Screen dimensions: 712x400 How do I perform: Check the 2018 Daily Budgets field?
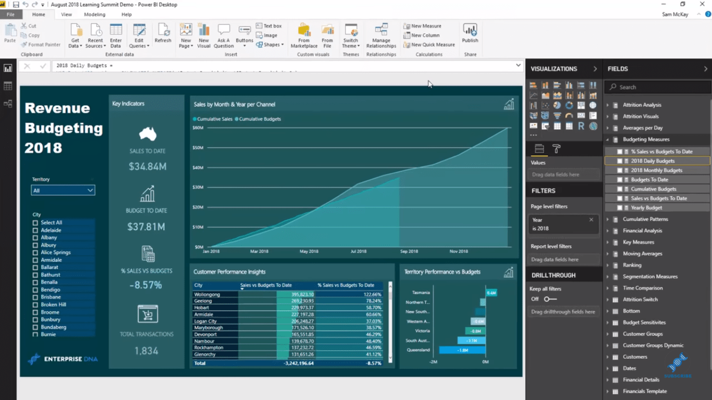pyautogui.click(x=620, y=161)
